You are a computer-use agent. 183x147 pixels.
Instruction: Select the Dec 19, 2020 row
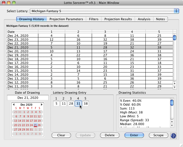pyautogui.click(x=90, y=55)
